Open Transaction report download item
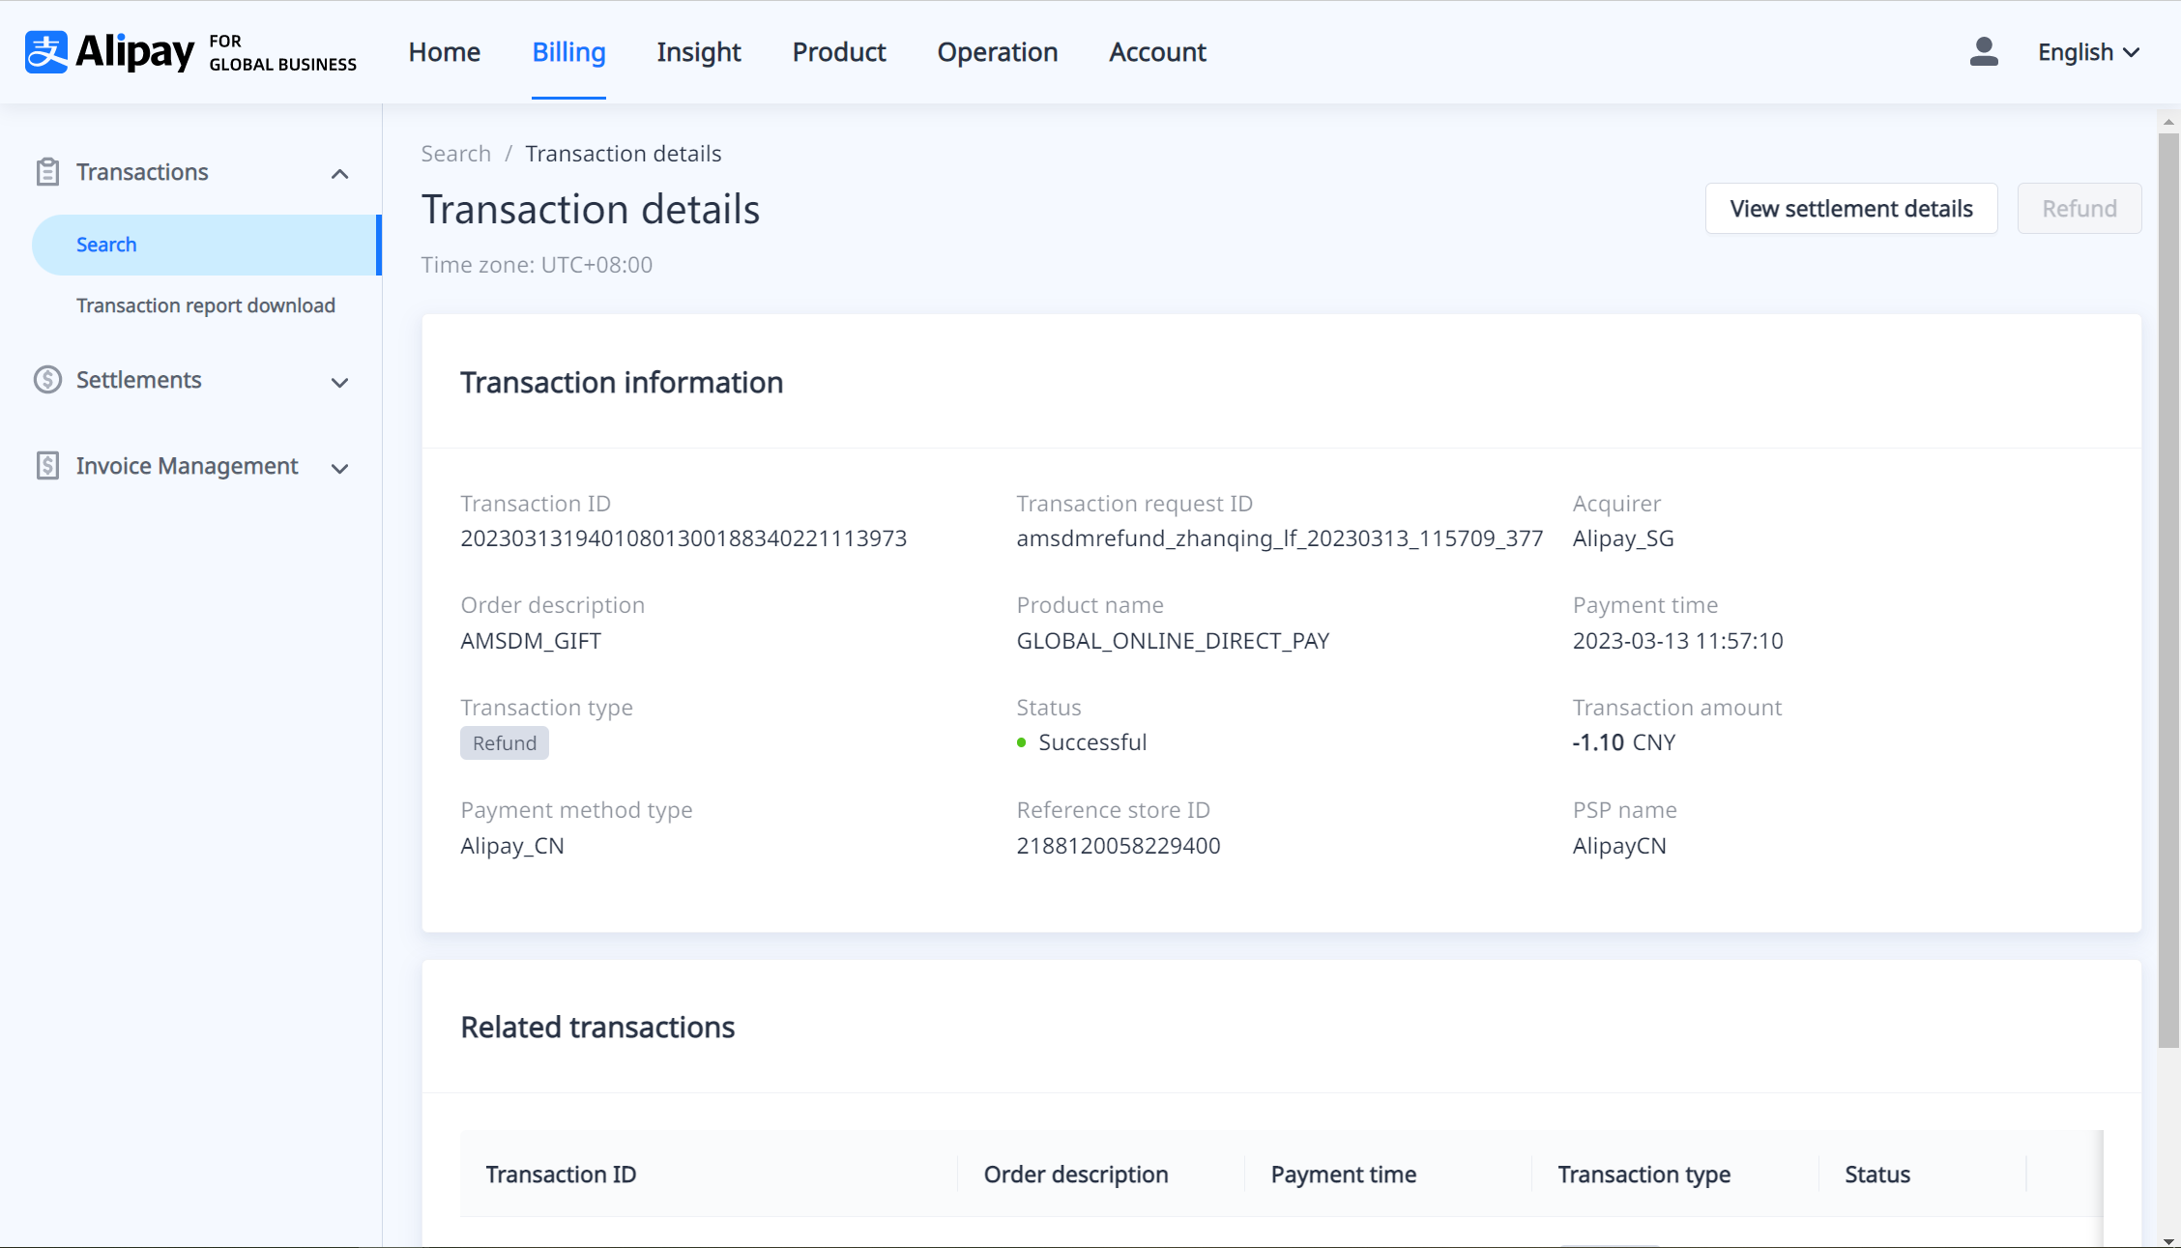This screenshot has width=2181, height=1248. tap(206, 305)
